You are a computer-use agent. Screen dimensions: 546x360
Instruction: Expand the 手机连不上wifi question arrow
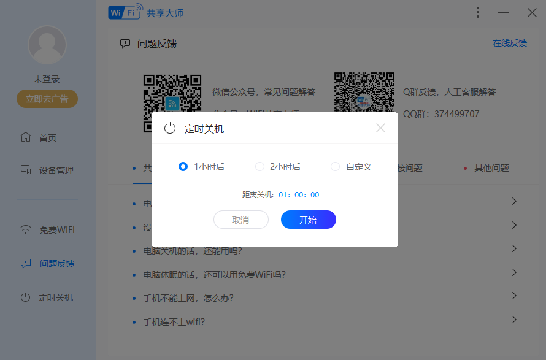(514, 320)
